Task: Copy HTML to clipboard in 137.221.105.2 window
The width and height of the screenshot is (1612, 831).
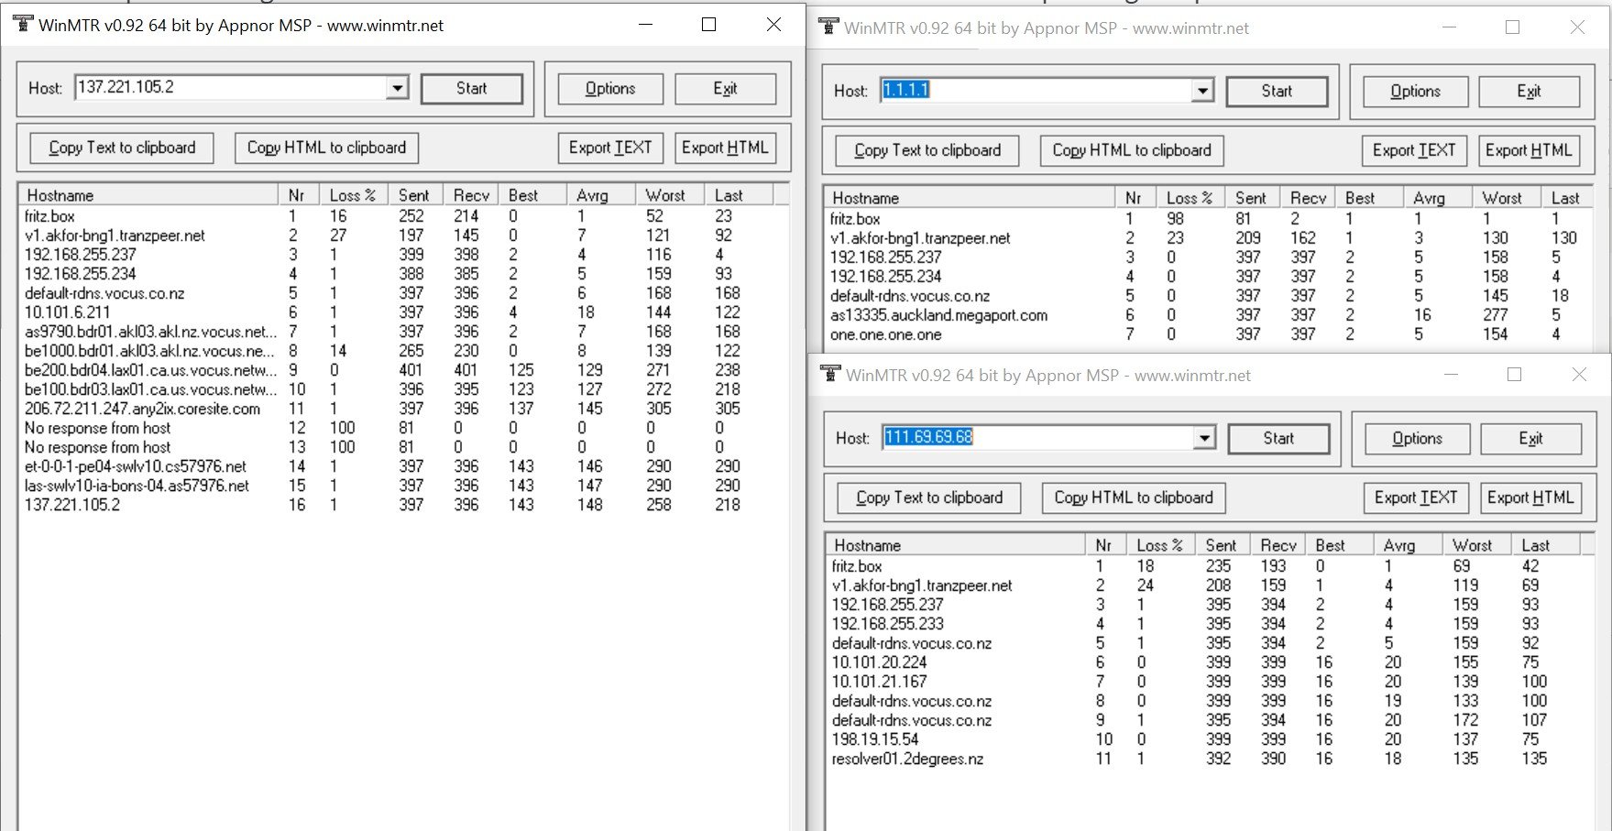Action: coord(326,148)
